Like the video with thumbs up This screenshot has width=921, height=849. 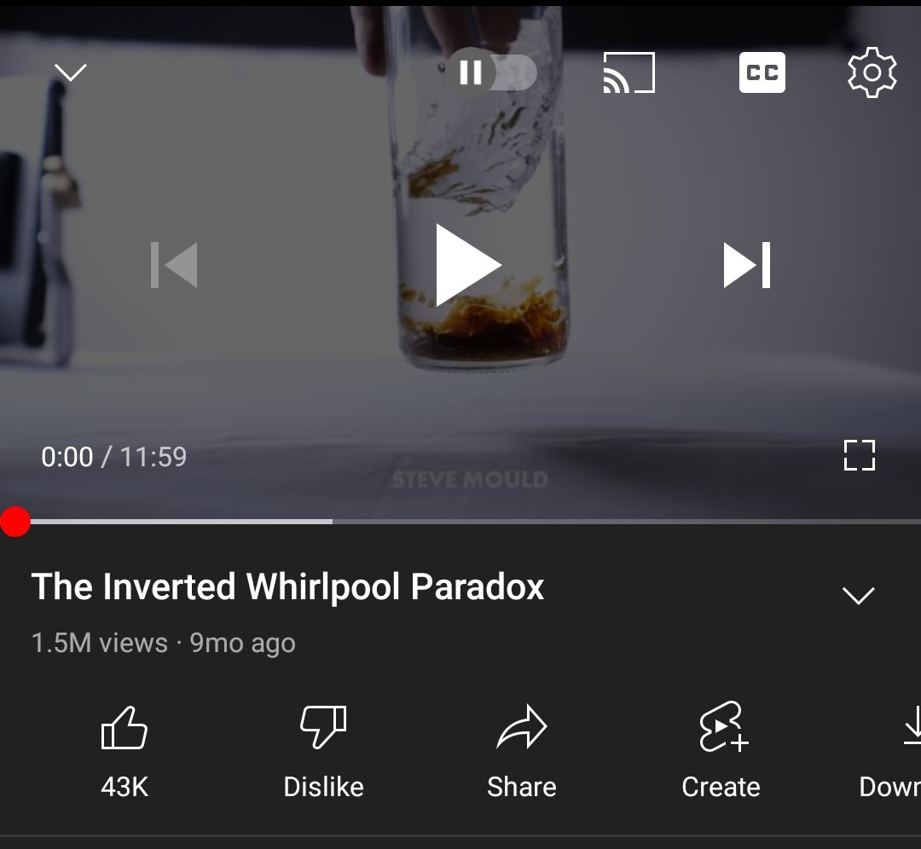click(124, 753)
